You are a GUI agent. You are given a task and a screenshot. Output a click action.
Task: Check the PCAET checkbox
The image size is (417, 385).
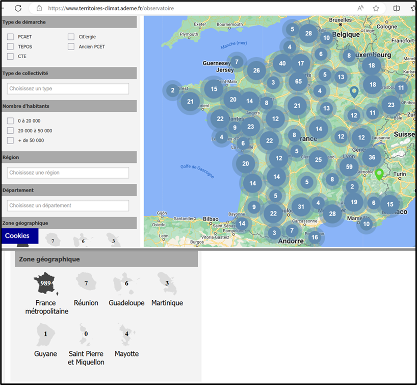(10, 37)
